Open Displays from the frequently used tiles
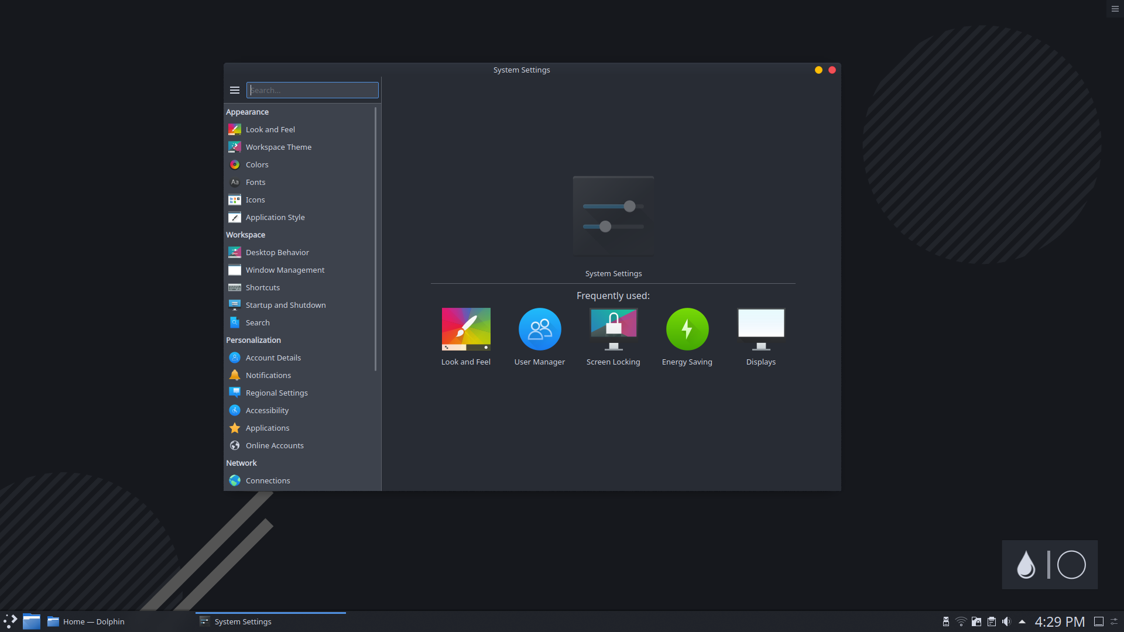 pos(761,337)
